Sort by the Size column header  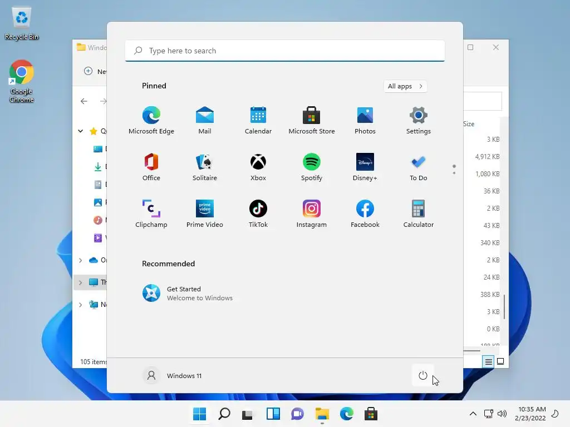tap(469, 124)
